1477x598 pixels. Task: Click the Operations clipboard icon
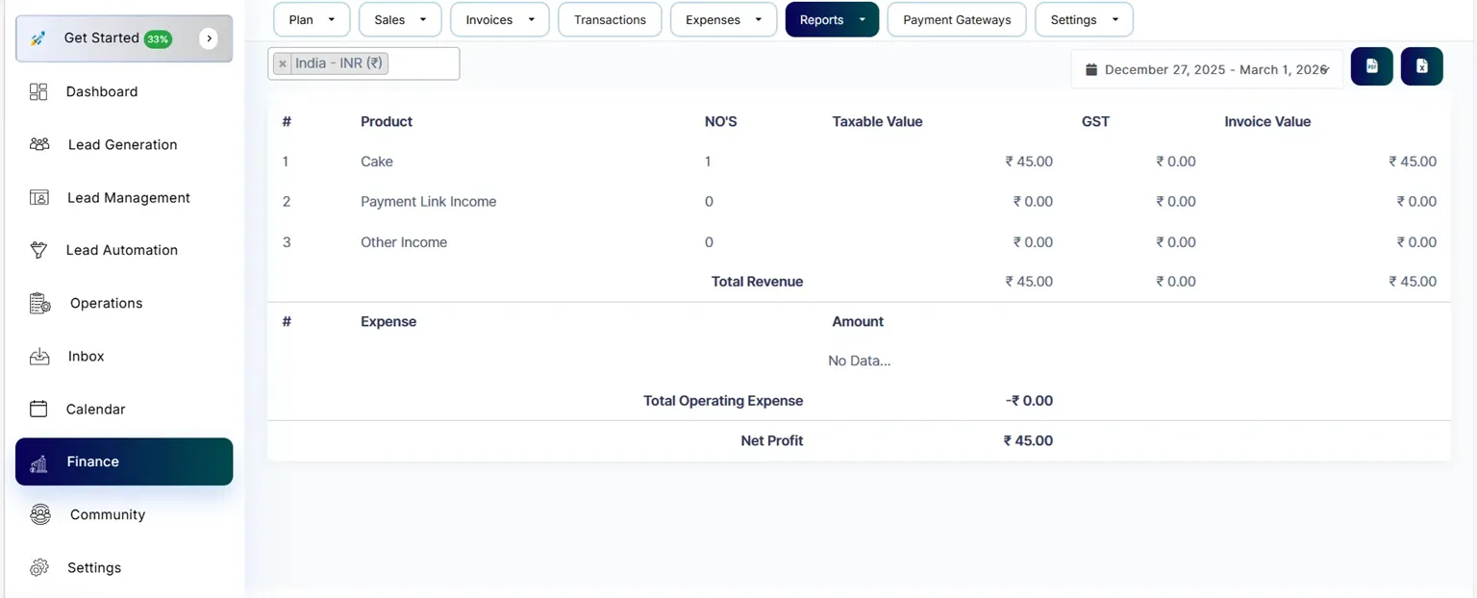(x=39, y=304)
